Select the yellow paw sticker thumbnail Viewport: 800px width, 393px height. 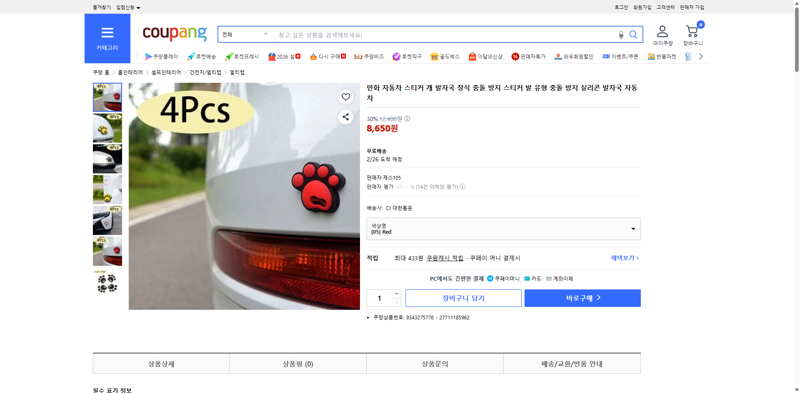[107, 128]
